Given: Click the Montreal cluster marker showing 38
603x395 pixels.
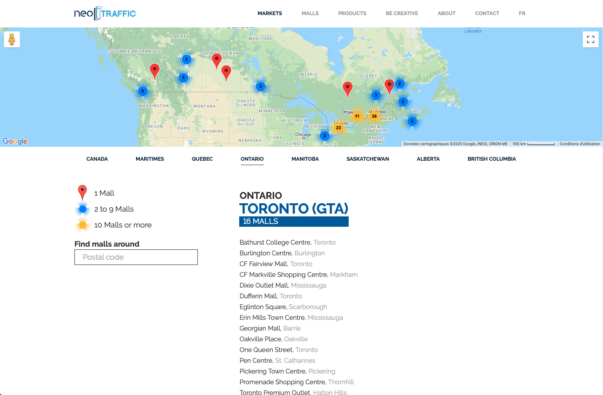Looking at the screenshot, I should (374, 116).
